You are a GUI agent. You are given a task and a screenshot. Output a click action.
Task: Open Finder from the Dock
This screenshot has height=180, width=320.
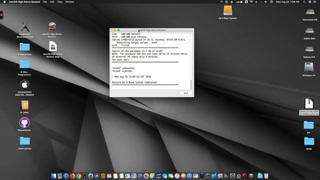tap(53, 175)
